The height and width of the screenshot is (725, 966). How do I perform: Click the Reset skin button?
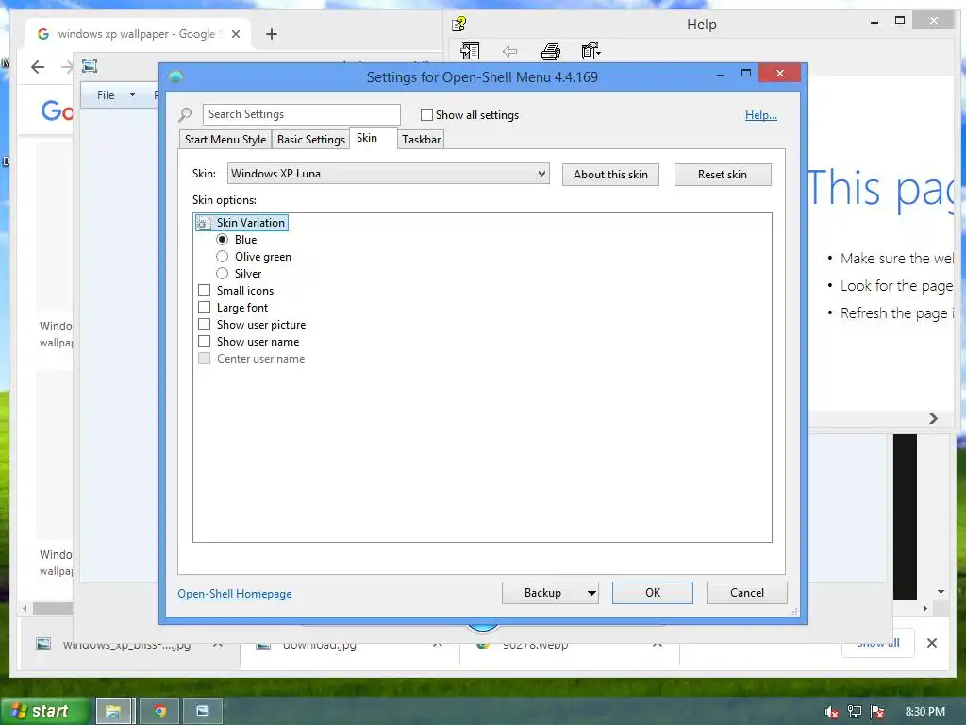pyautogui.click(x=723, y=175)
